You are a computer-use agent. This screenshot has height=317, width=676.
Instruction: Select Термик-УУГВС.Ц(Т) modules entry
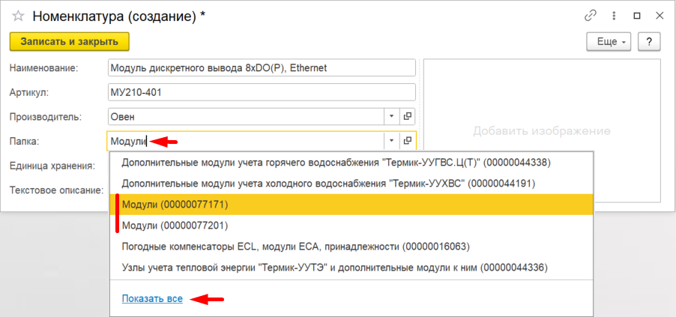(351, 163)
